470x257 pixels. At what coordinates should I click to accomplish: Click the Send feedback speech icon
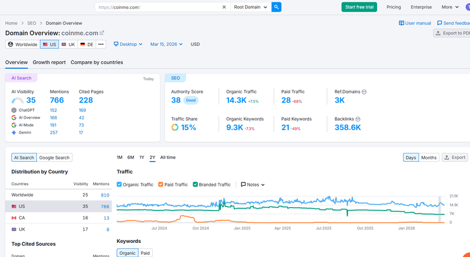(439, 23)
